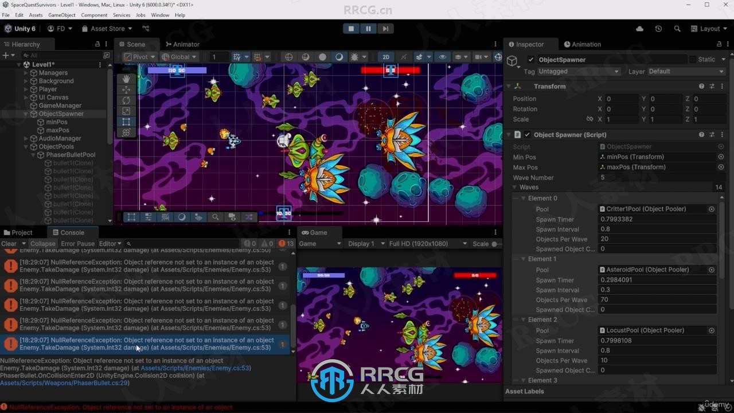Open the Asset Store dropdown
734x413 pixels.
click(x=107, y=29)
